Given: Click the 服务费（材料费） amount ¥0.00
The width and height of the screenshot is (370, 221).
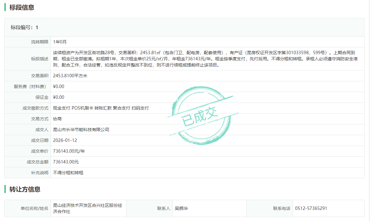Looking at the screenshot, I should [59, 86].
